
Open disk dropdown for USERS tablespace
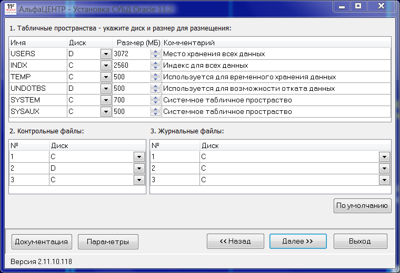(106, 54)
